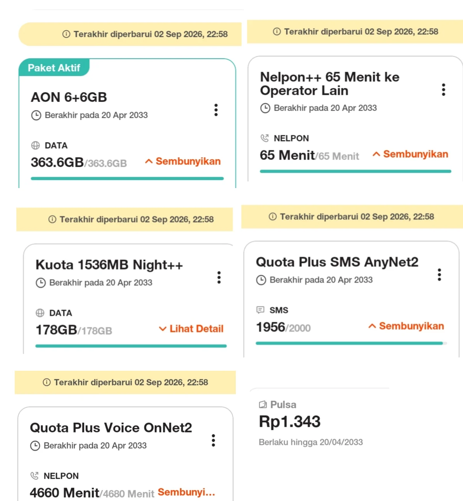Open options menu for Nelpon++ 65 Menit package
The height and width of the screenshot is (501, 463).
[x=443, y=89]
